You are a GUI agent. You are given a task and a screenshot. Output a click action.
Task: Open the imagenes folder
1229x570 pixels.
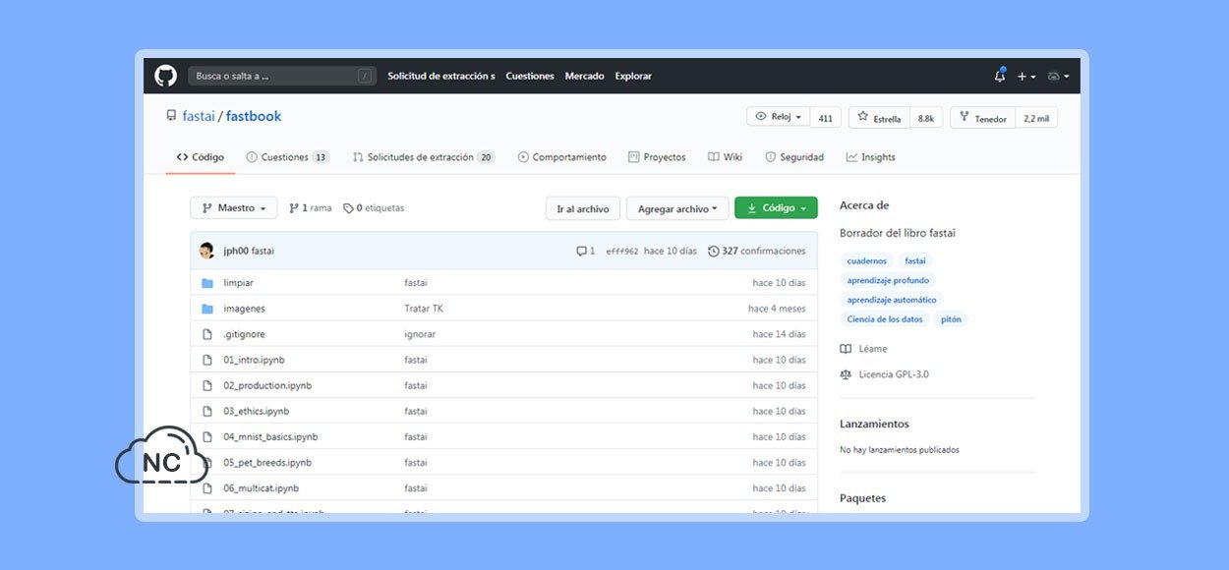point(244,309)
